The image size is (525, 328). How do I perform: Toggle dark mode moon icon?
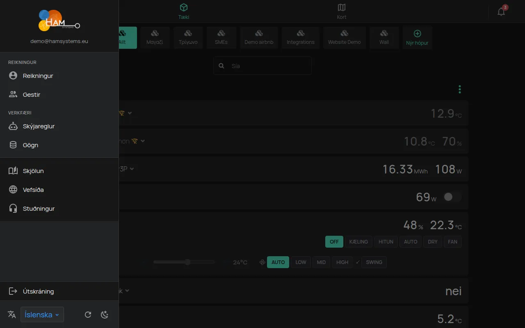point(105,315)
